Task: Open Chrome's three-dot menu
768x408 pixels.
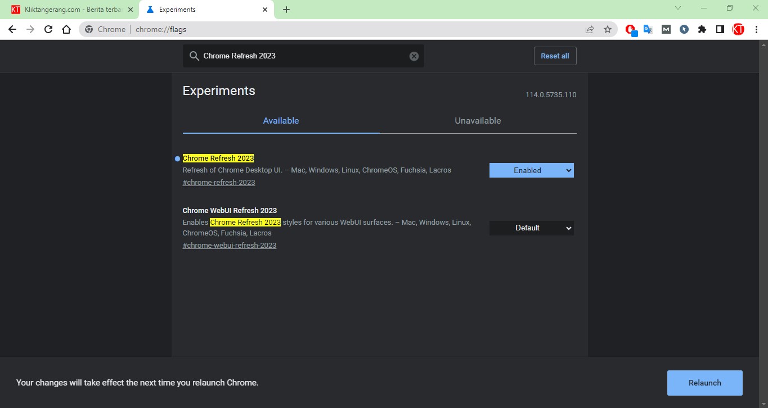Action: click(756, 30)
